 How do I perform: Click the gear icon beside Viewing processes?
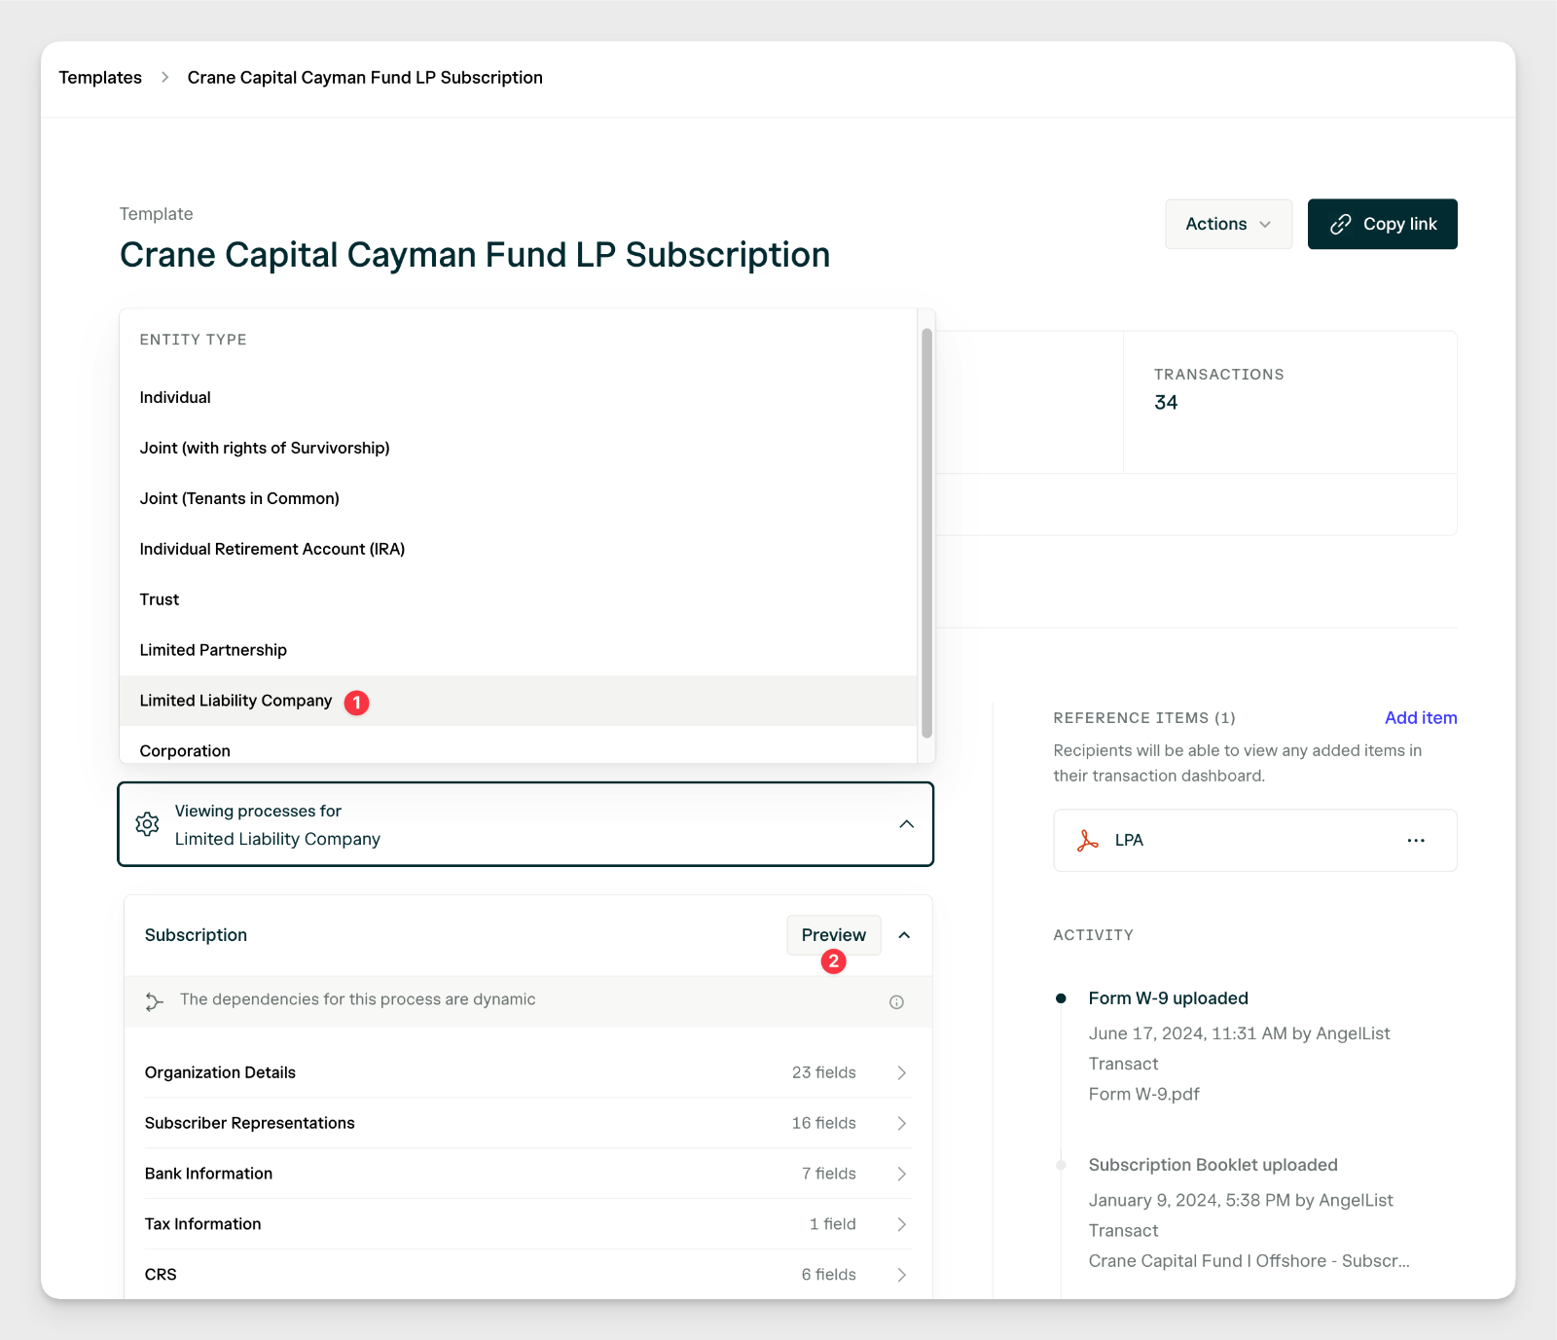point(147,824)
